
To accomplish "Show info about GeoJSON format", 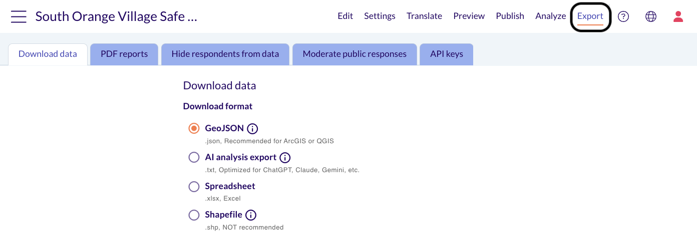I will coord(252,129).
